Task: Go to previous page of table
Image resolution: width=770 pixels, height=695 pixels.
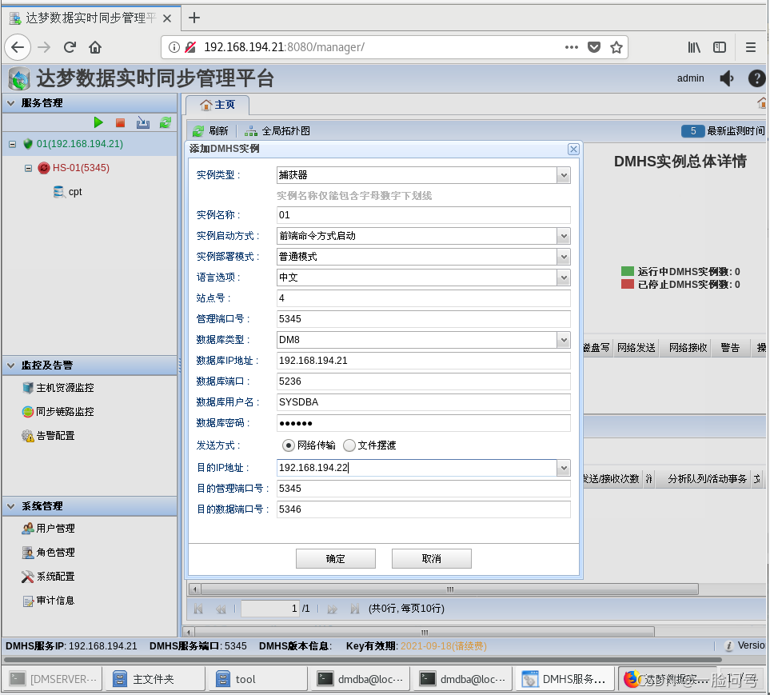Action: [221, 609]
